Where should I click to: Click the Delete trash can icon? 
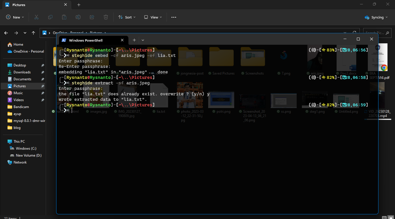(x=106, y=17)
